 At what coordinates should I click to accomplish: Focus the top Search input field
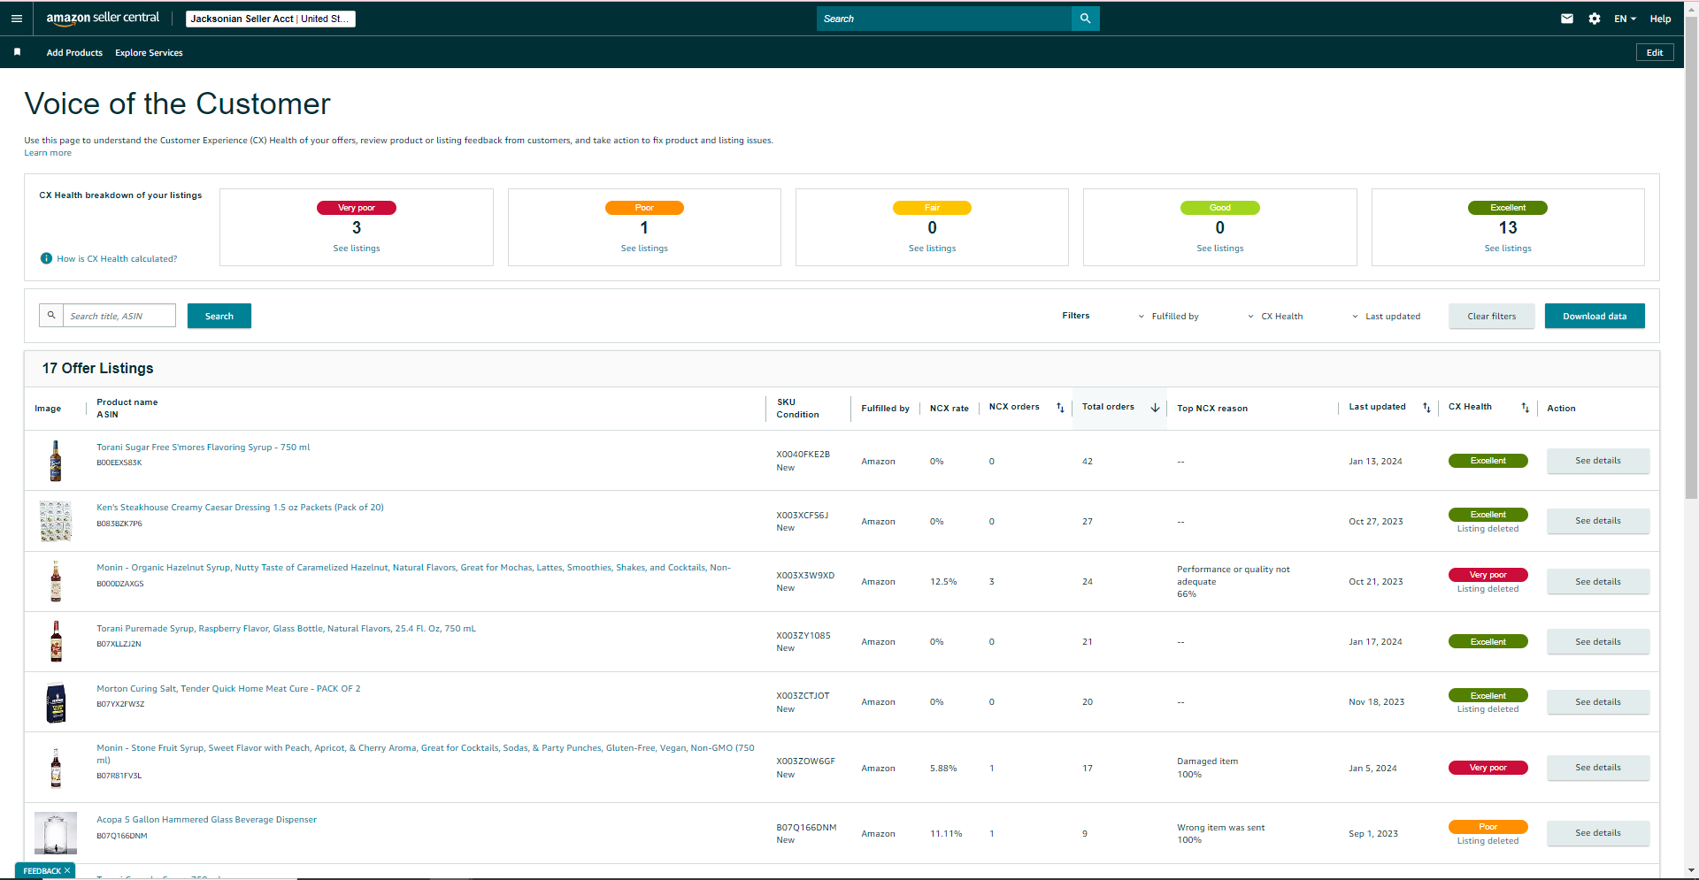tap(944, 19)
